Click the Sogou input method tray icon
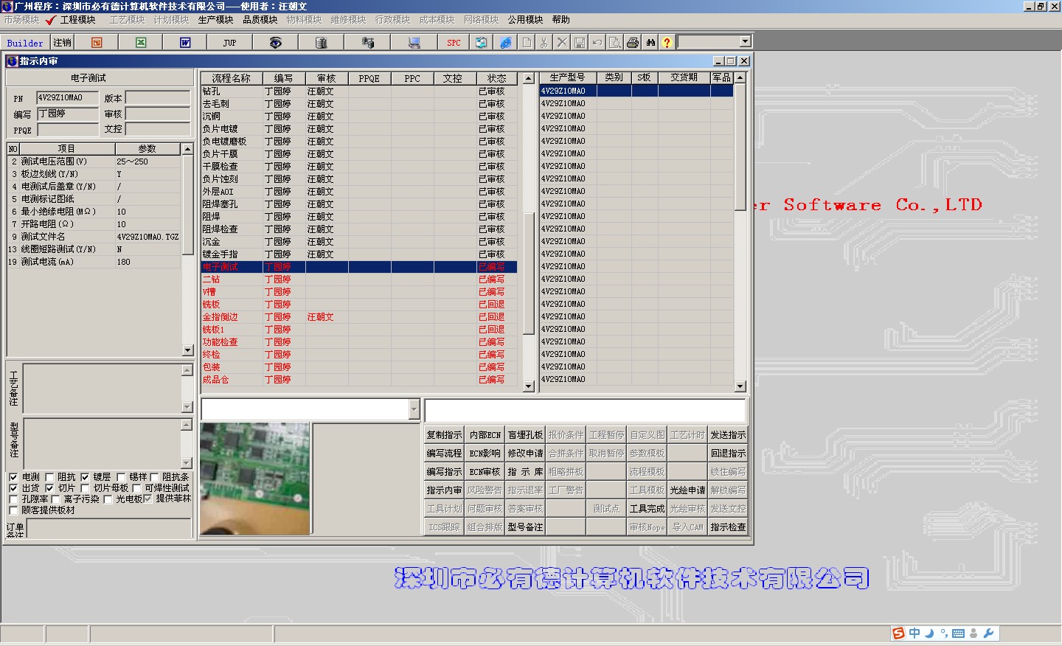The height and width of the screenshot is (646, 1062). pyautogui.click(x=898, y=633)
